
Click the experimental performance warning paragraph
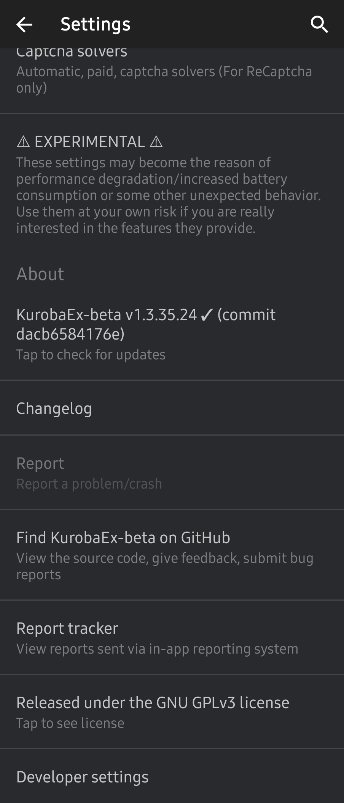point(167,195)
